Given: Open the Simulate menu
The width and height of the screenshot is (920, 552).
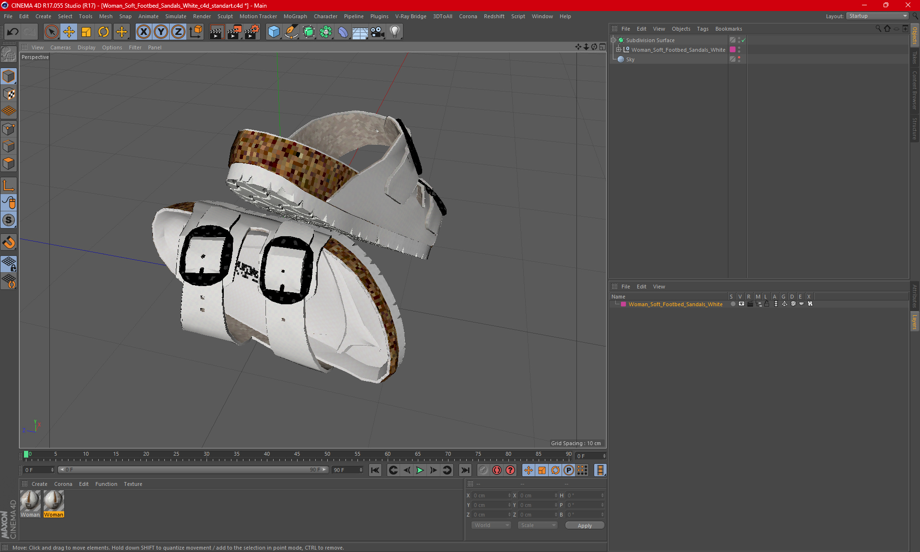Looking at the screenshot, I should click(x=176, y=16).
